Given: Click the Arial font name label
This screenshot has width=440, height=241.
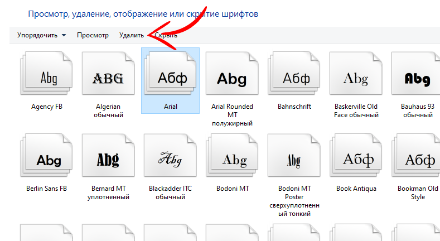Looking at the screenshot, I should click(x=170, y=107).
